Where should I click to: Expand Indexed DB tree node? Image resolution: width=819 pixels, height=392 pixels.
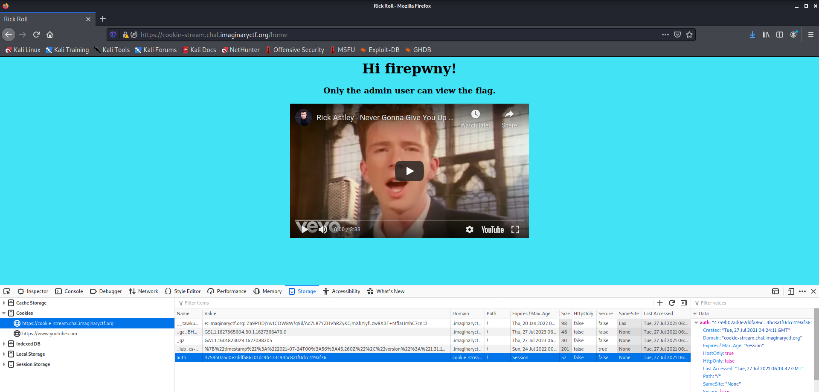coord(4,344)
